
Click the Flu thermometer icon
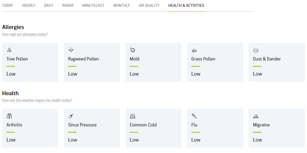pos(194,116)
